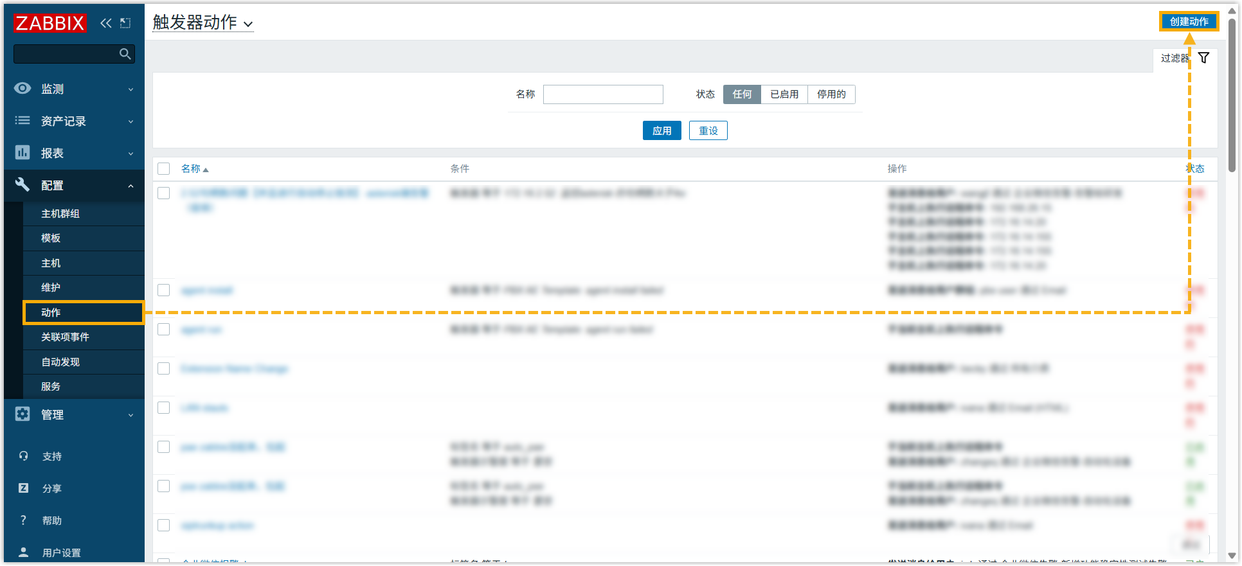Collapse sidebar with double-chevron icon
1242x566 pixels.
[106, 23]
